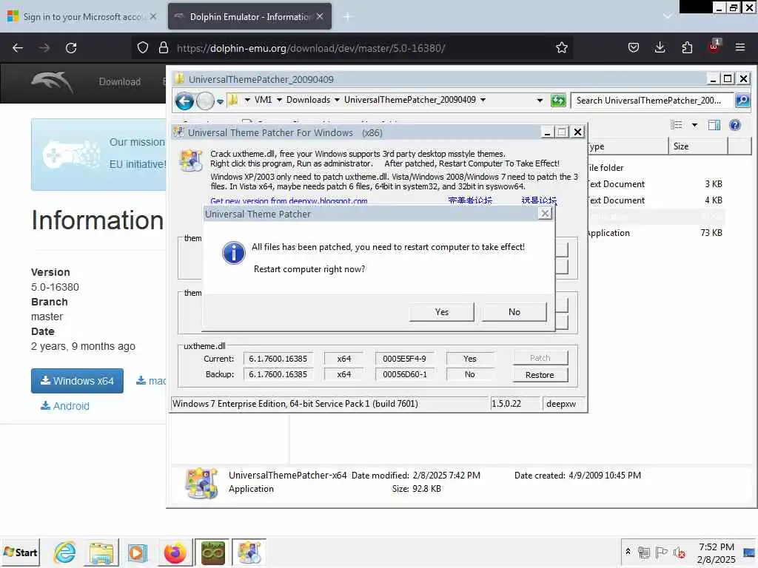The image size is (758, 568).
Task: Open Save to Pocket icon
Action: click(634, 48)
